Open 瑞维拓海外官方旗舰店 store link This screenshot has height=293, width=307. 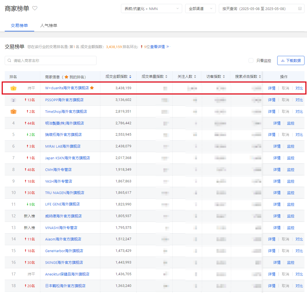pos(63,135)
